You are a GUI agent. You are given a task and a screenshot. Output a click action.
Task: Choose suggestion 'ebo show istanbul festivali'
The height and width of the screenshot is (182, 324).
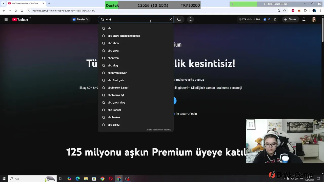point(136,36)
